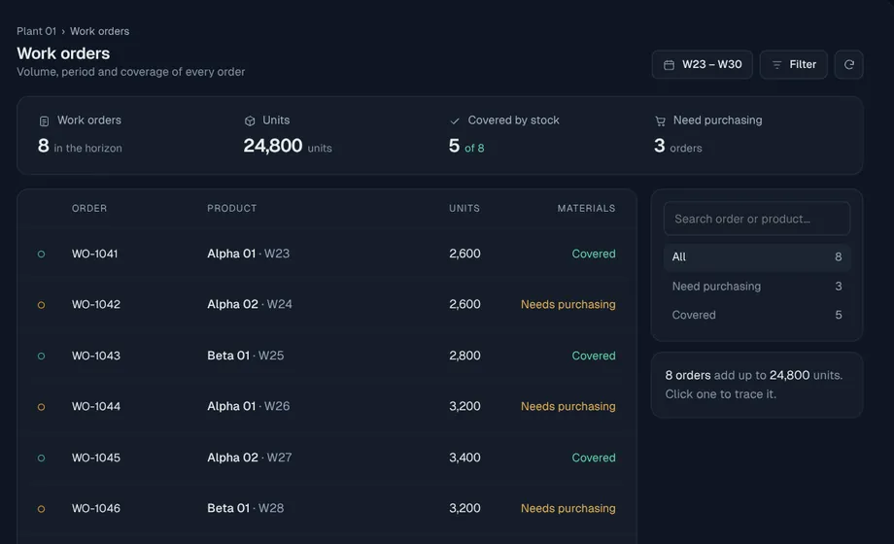Click the filter lines icon
The image size is (894, 544).
tap(776, 65)
